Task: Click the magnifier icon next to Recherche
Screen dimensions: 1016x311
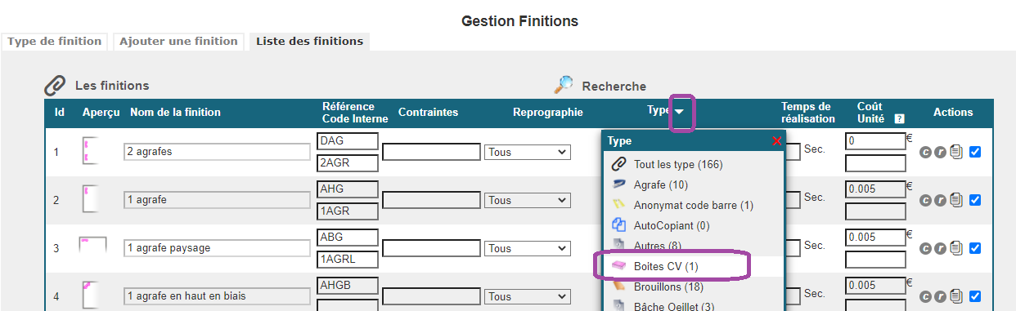Action: click(x=564, y=85)
